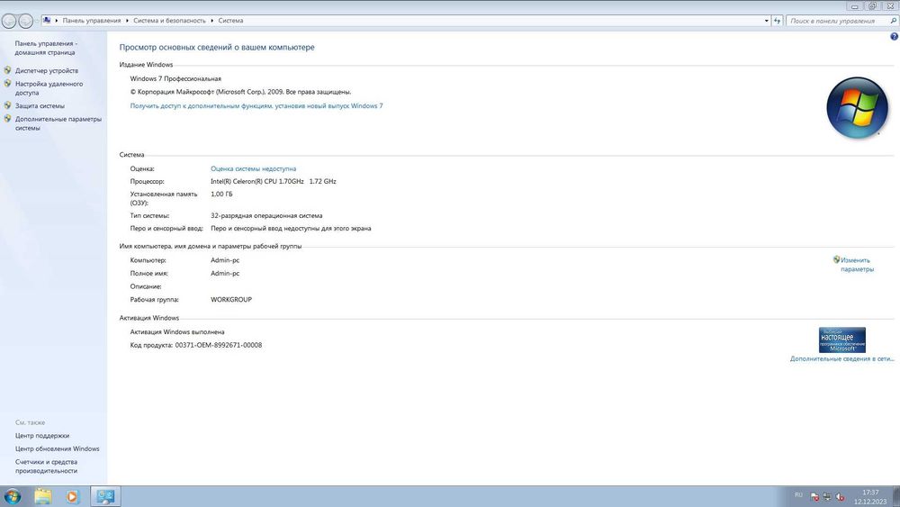Open address bar history dropdown arrow

pyautogui.click(x=766, y=21)
